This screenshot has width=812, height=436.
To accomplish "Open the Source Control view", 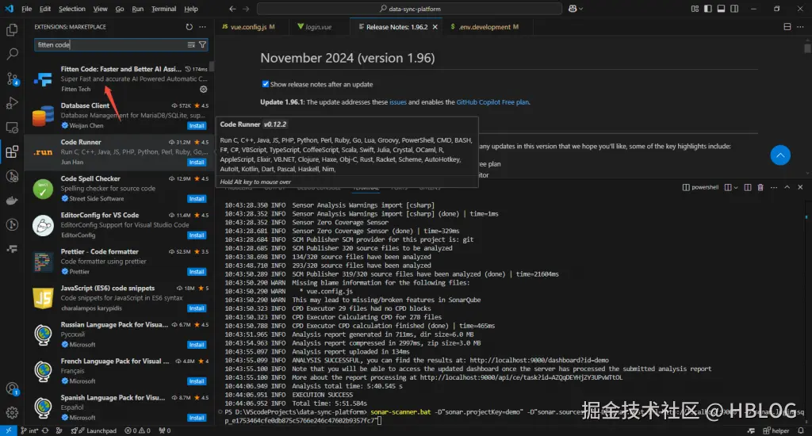I will [11, 78].
